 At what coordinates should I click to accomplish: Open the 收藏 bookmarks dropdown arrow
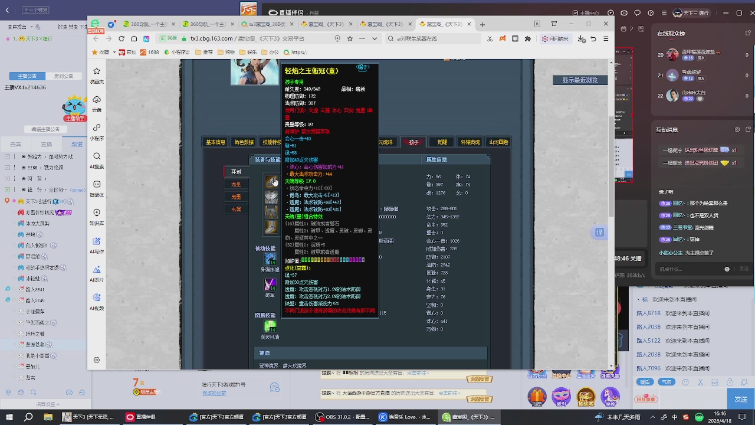[113, 53]
